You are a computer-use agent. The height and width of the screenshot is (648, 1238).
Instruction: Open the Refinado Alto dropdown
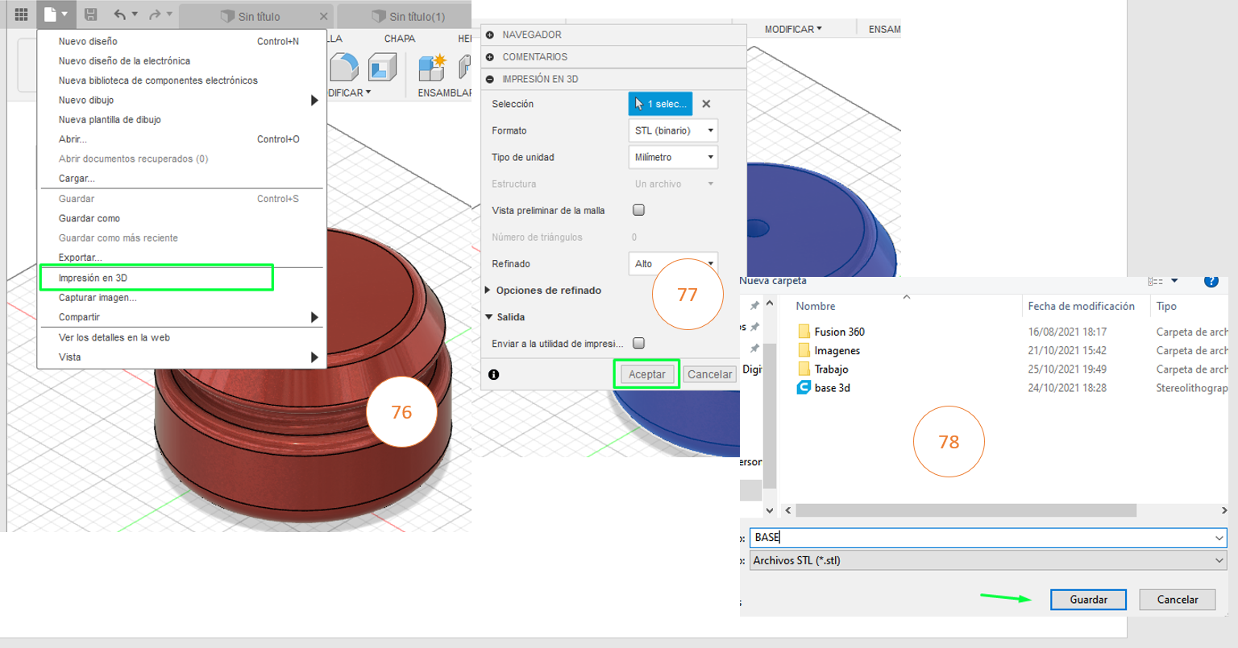pyautogui.click(x=673, y=263)
